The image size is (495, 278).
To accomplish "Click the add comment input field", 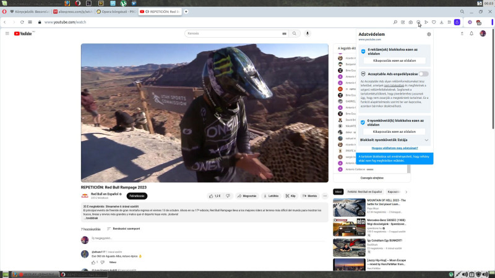I will point(209,238).
